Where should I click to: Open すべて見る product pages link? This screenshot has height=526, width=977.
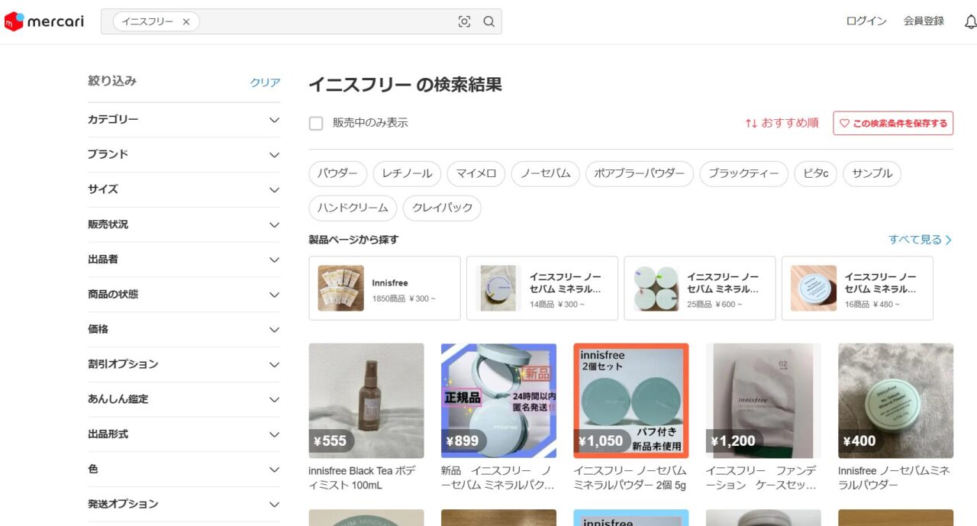[921, 240]
